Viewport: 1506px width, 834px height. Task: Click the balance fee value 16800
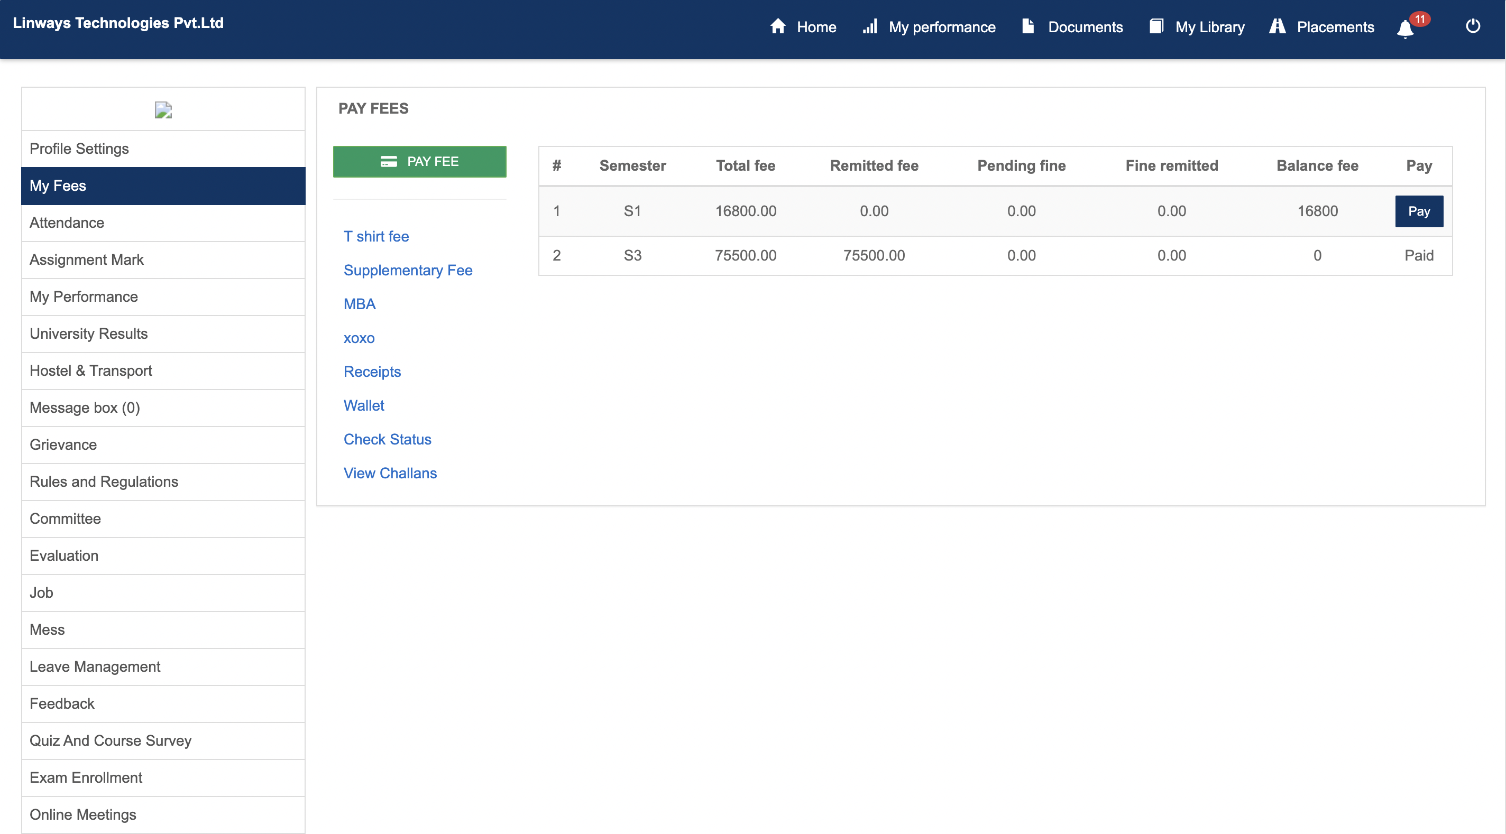1317,211
